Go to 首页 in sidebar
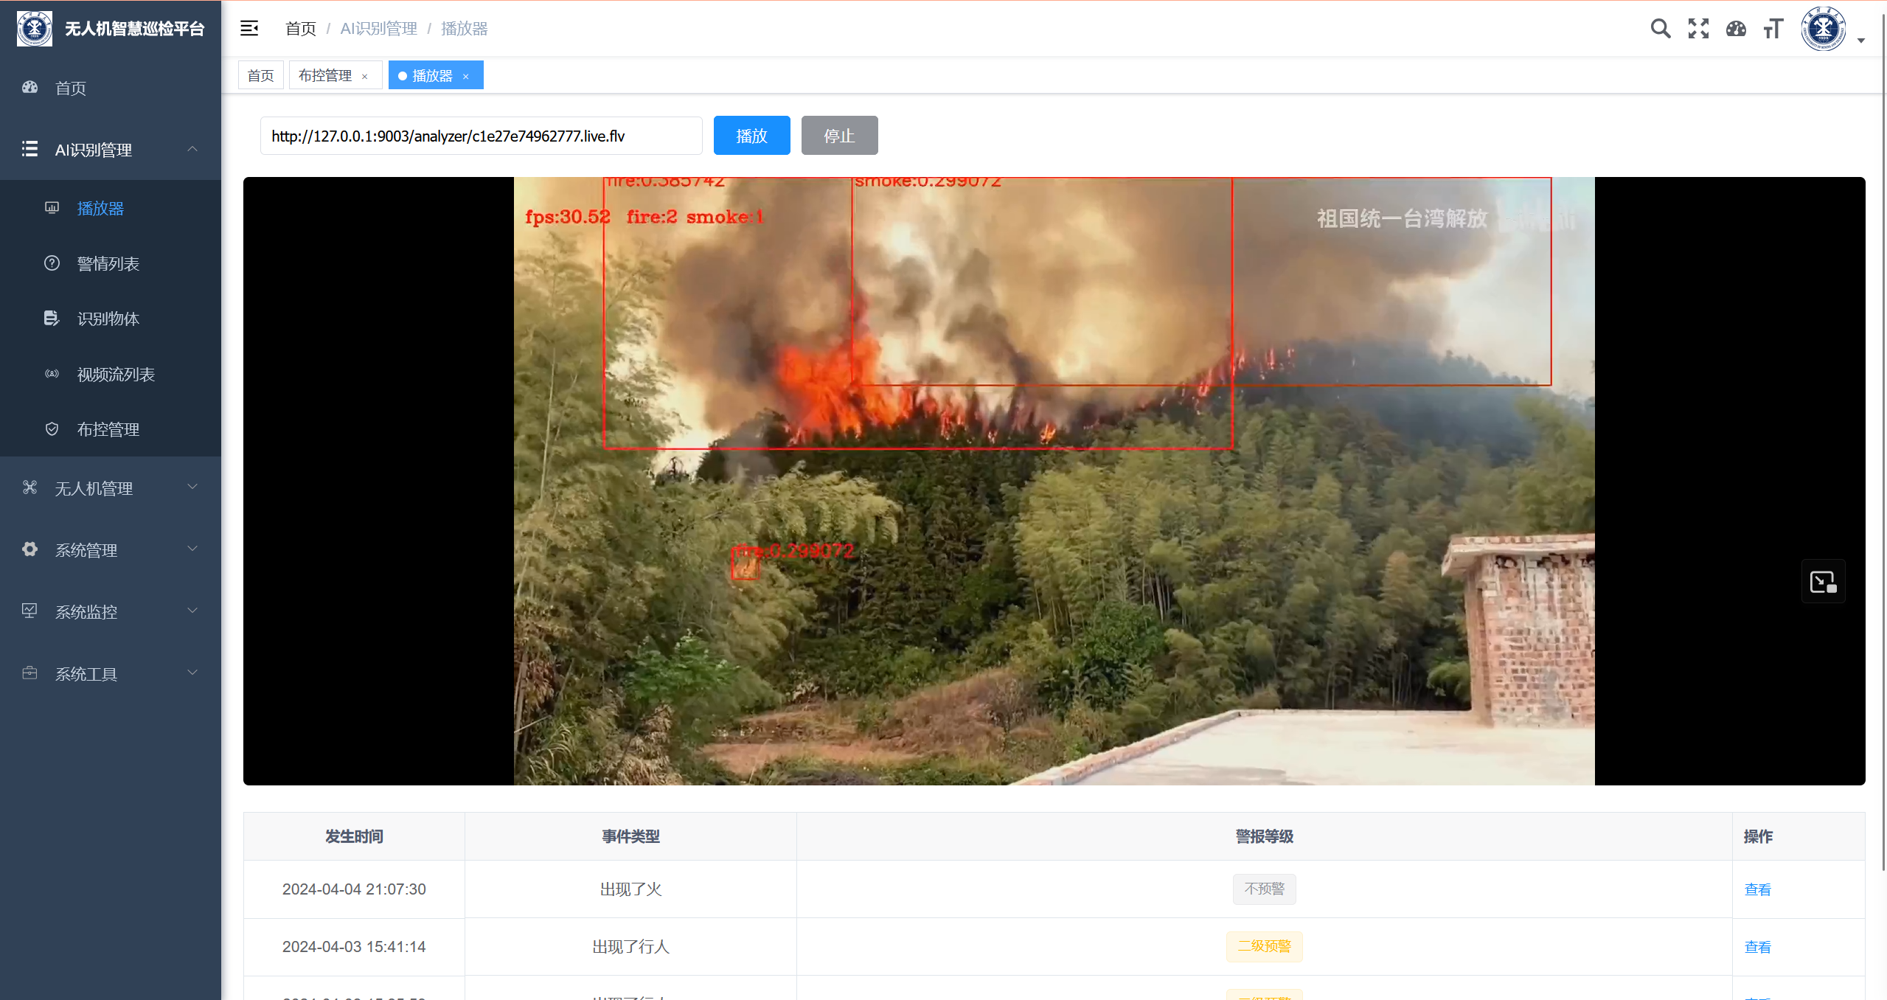 pos(71,88)
